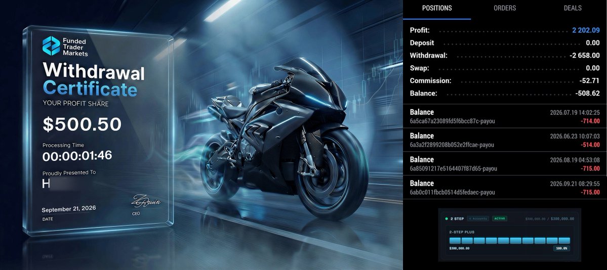Click the Funded Trader Markets logo icon
The width and height of the screenshot is (607, 270).
coord(51,46)
